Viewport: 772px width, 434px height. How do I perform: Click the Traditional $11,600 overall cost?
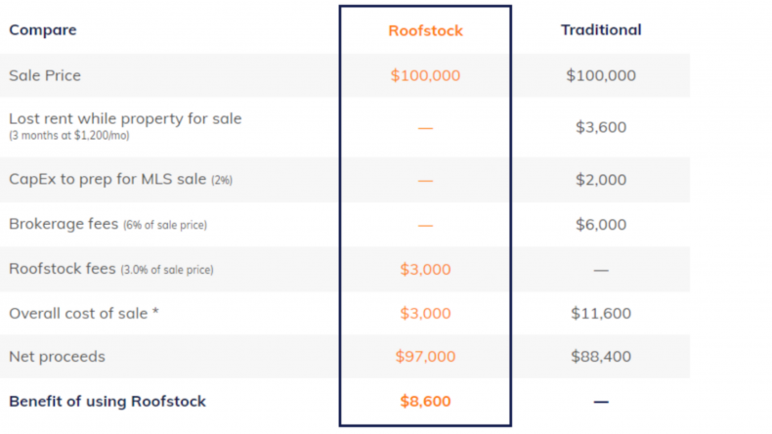601,314
